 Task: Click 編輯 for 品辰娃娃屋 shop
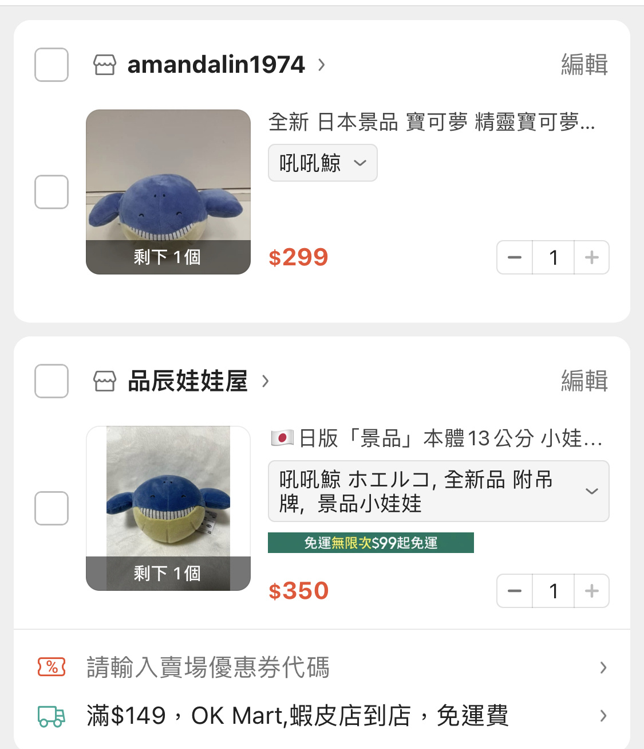(x=584, y=381)
